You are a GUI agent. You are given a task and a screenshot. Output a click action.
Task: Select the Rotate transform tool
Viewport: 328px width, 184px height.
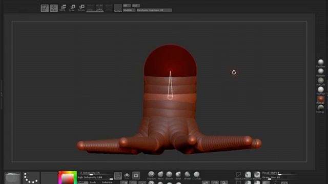click(x=81, y=8)
